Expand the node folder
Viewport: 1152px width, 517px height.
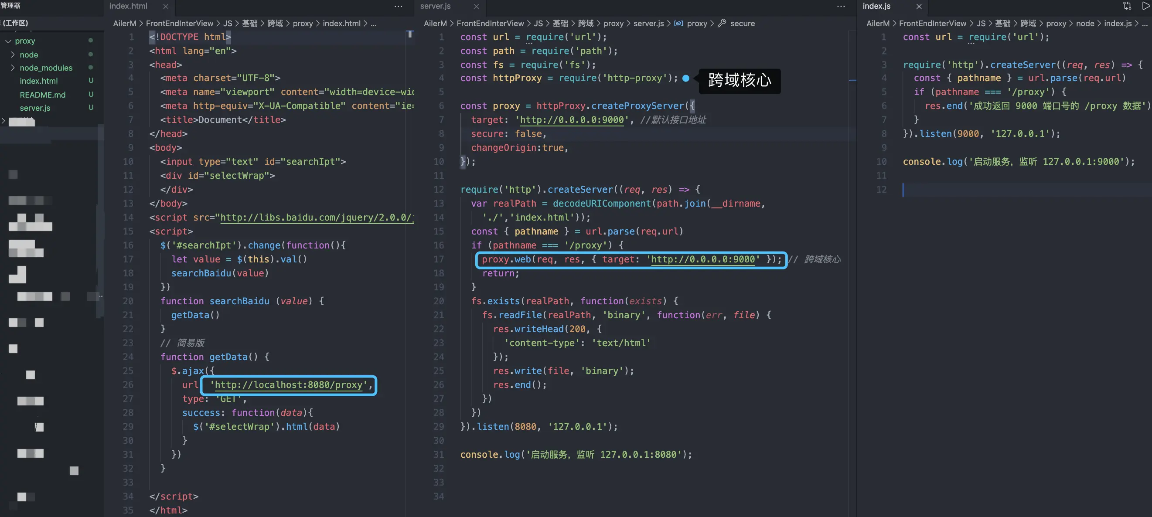tap(13, 54)
